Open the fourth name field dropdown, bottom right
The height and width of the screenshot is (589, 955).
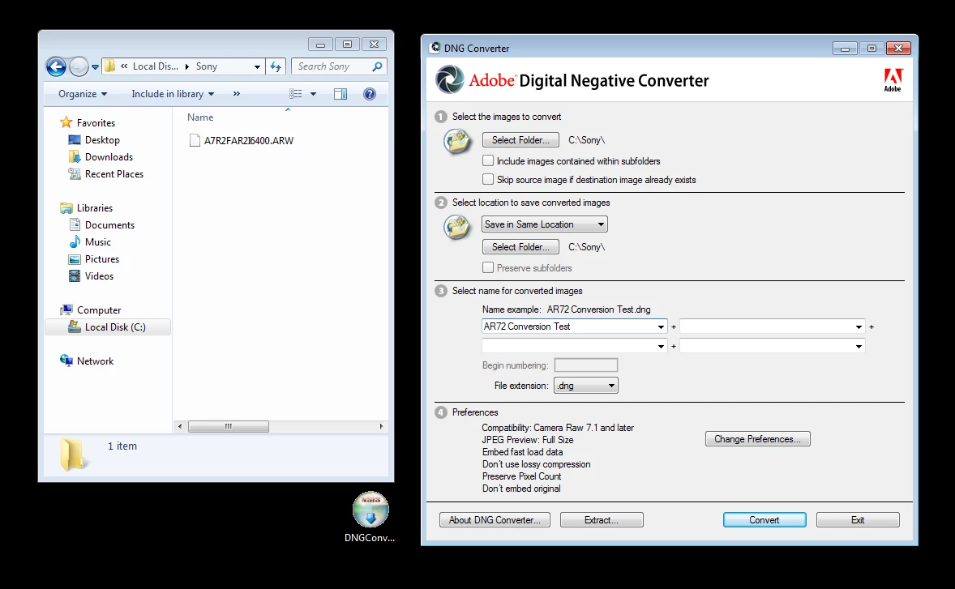pos(859,346)
